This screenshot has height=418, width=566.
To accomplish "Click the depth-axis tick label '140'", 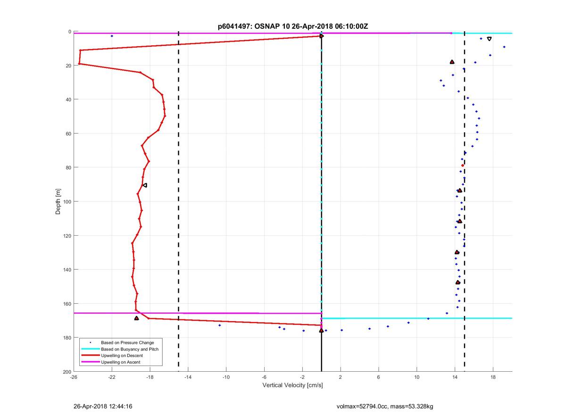I will (x=67, y=270).
